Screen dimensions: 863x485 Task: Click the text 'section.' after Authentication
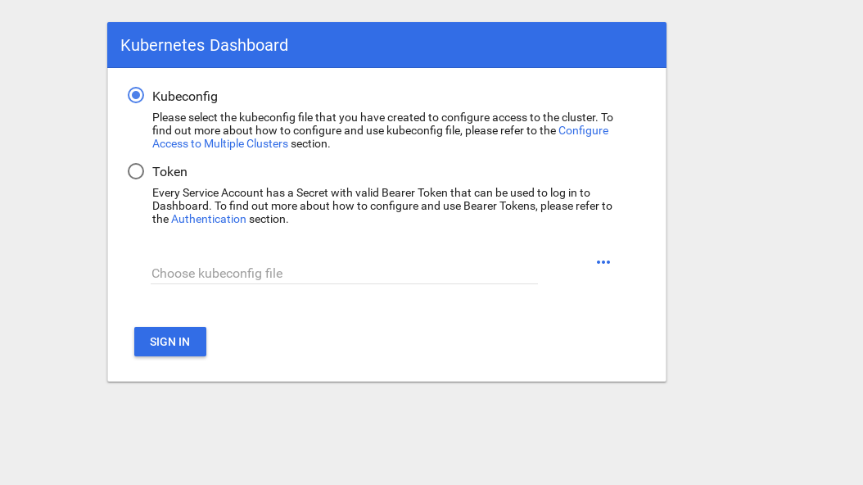pyautogui.click(x=269, y=219)
